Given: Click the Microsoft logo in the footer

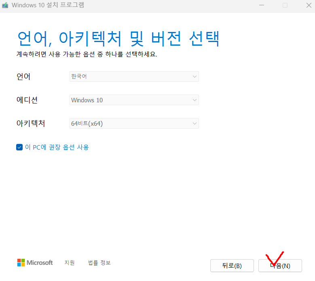Looking at the screenshot, I should (x=35, y=263).
